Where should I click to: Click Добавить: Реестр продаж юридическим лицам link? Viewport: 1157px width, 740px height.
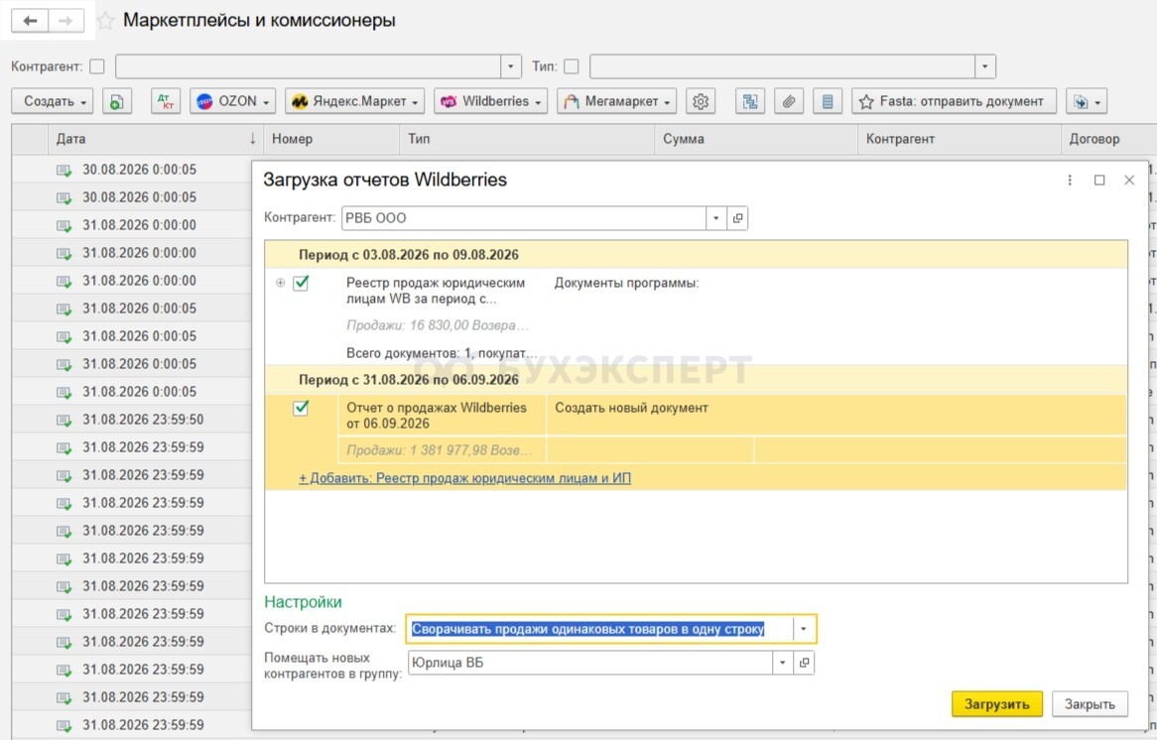[464, 478]
